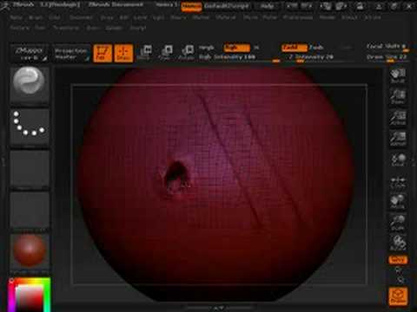Switch to Zsub sculpt mode
This screenshot has width=417, height=312.
coord(316,48)
